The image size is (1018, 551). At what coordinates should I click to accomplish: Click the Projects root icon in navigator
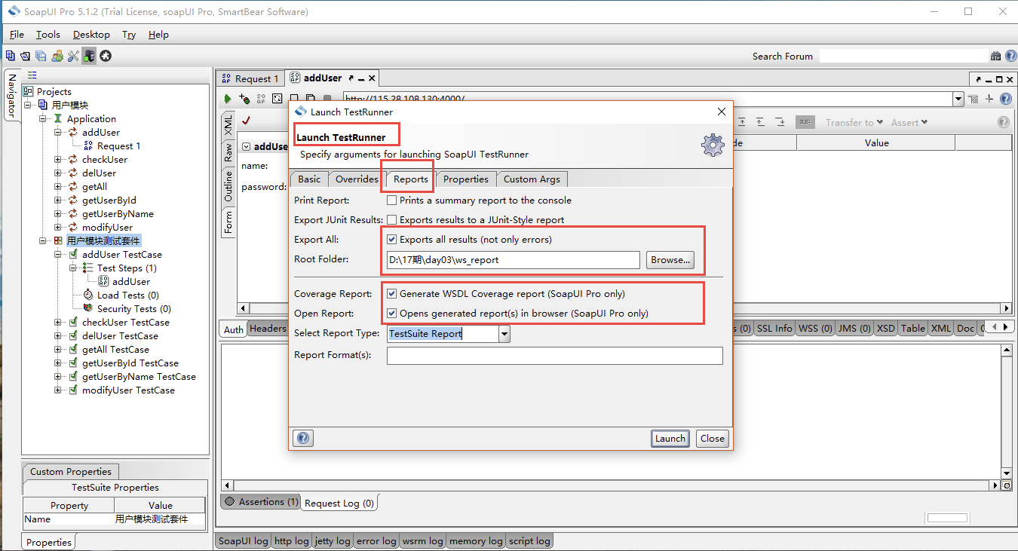tap(28, 91)
